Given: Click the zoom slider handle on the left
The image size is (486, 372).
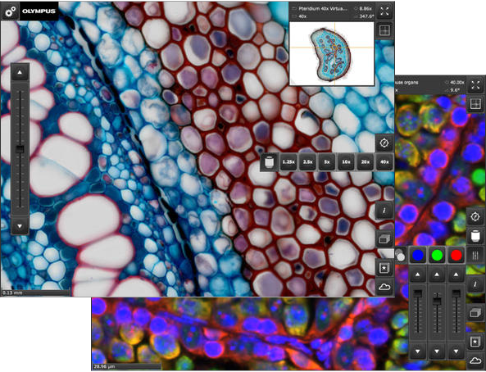Looking at the screenshot, I should 20,149.
